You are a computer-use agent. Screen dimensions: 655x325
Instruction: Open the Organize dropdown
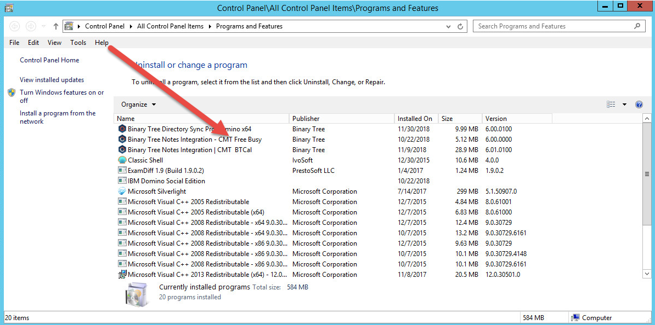[139, 105]
